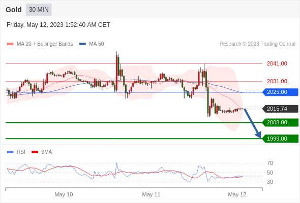Select the 30 MIN timeframe button
This screenshot has width=300, height=203.
point(39,10)
